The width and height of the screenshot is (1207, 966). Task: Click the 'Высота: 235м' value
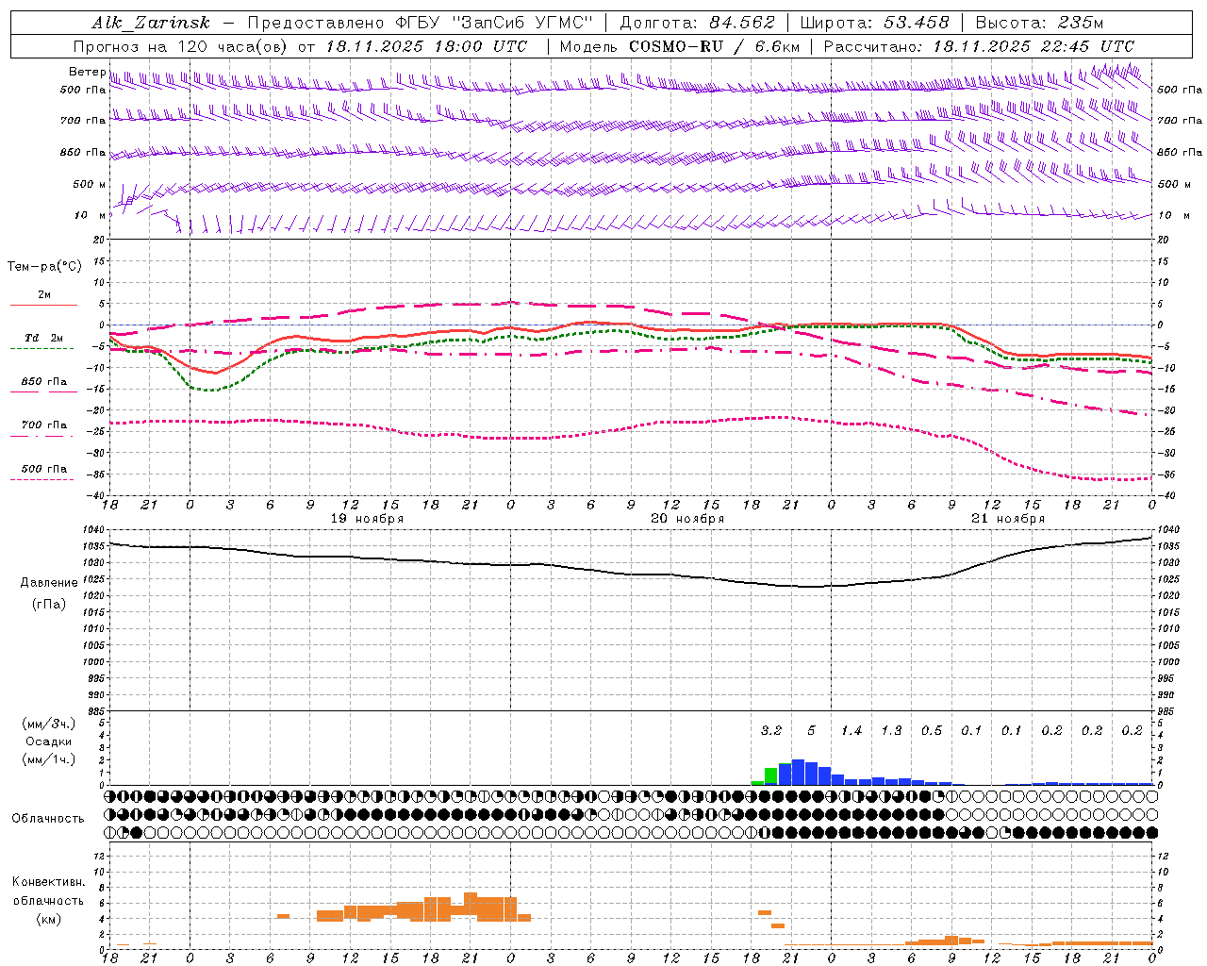point(1039,23)
